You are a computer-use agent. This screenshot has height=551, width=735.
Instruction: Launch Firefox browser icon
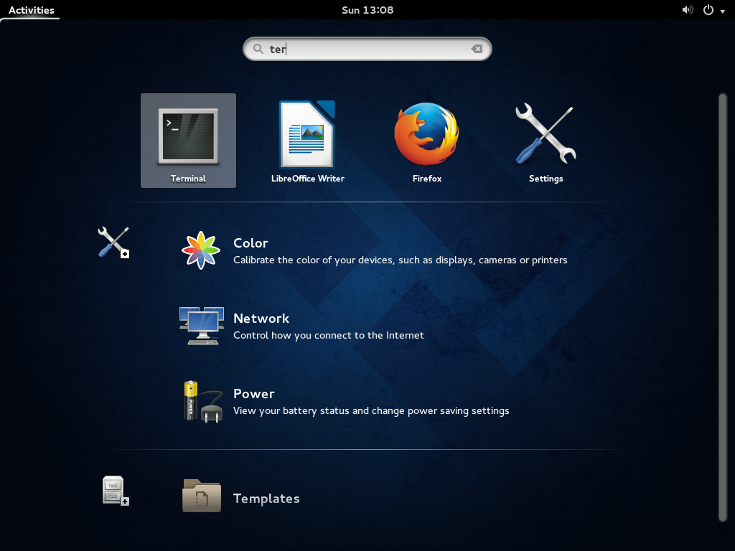426,134
